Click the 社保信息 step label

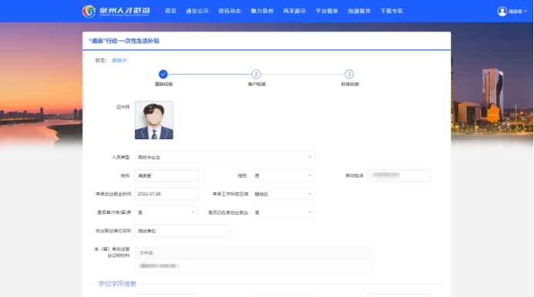coord(350,84)
